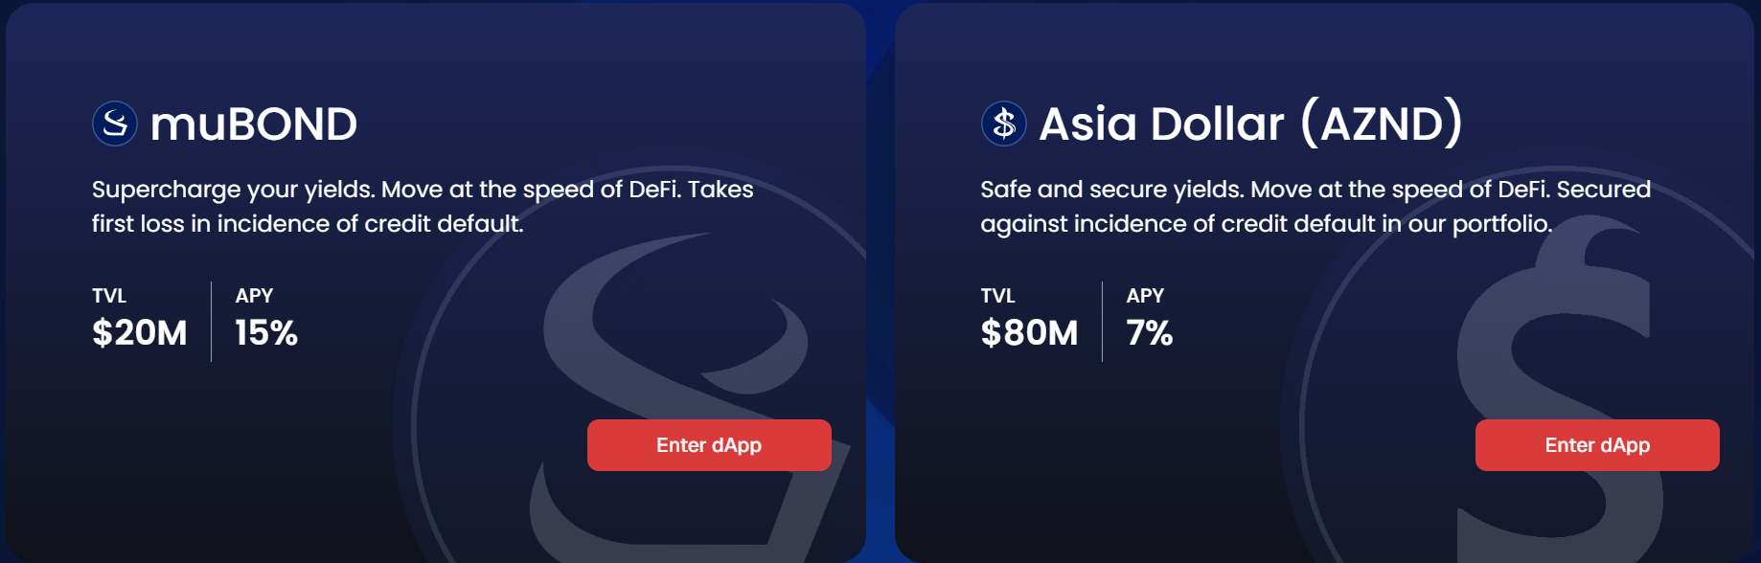Click the 15% APY value

coord(266,333)
